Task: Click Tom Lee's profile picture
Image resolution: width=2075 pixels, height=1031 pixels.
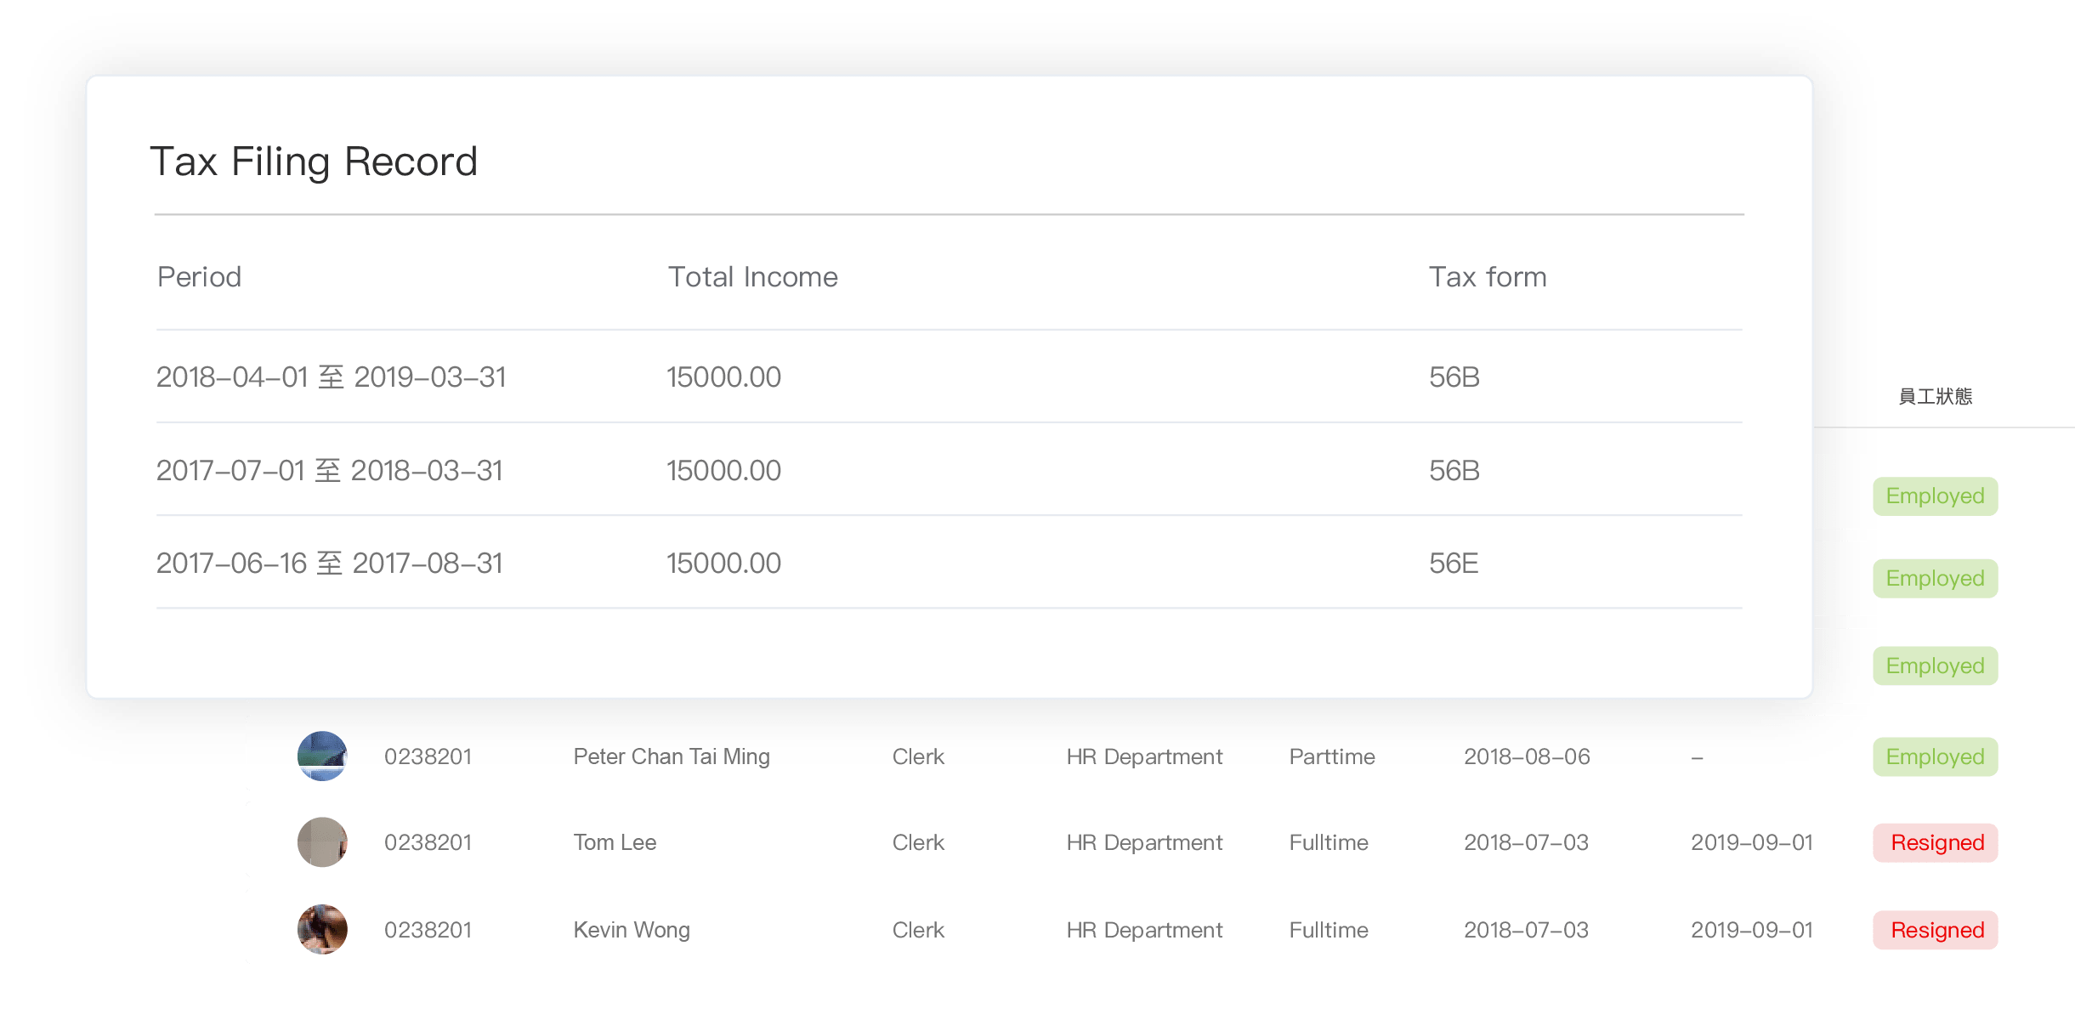Action: 322,842
